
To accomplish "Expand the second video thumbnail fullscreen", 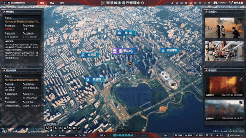I will pyautogui.click(x=241, y=103).
